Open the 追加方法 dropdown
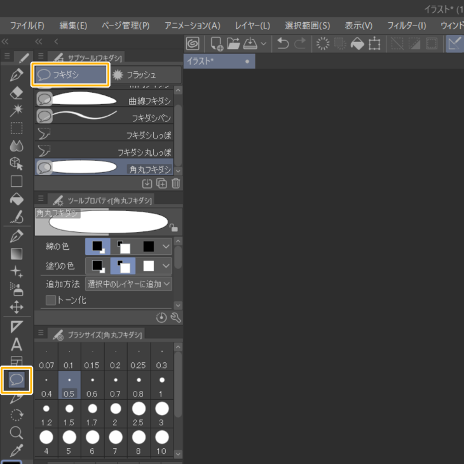This screenshot has height=464, width=464. point(128,284)
